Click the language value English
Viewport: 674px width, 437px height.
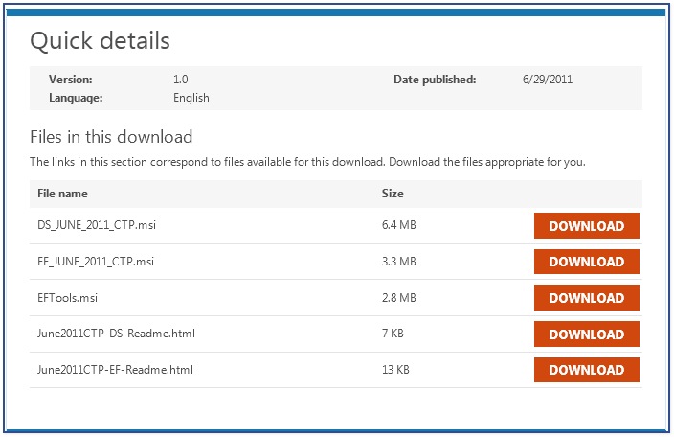point(191,98)
